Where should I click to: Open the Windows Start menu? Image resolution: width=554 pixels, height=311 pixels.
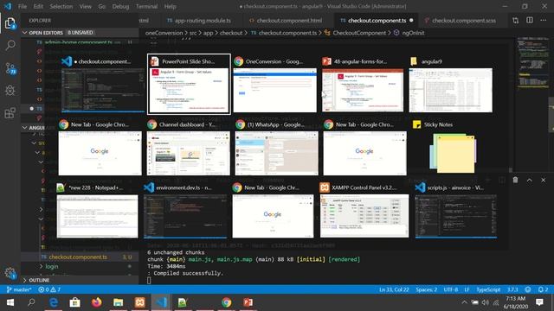[x=10, y=302]
